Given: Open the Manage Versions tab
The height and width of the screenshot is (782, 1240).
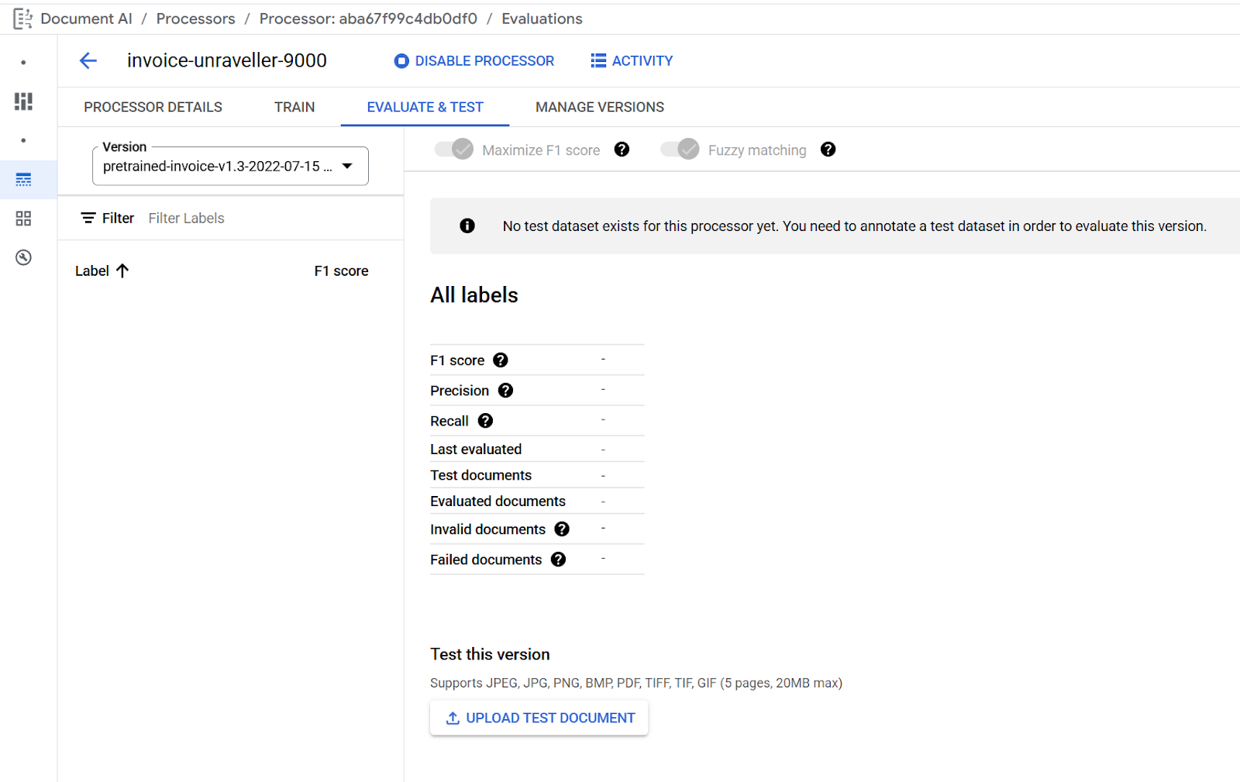Looking at the screenshot, I should 600,107.
